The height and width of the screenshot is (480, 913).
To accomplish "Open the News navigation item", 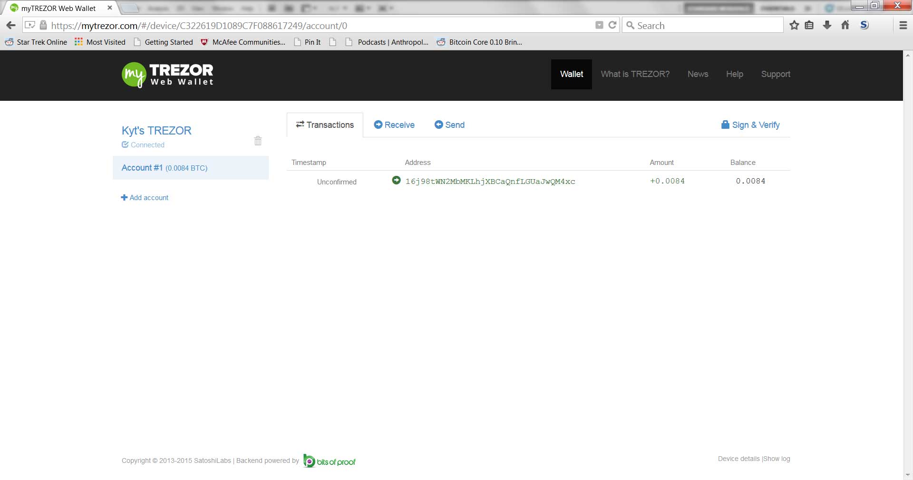I will 698,74.
